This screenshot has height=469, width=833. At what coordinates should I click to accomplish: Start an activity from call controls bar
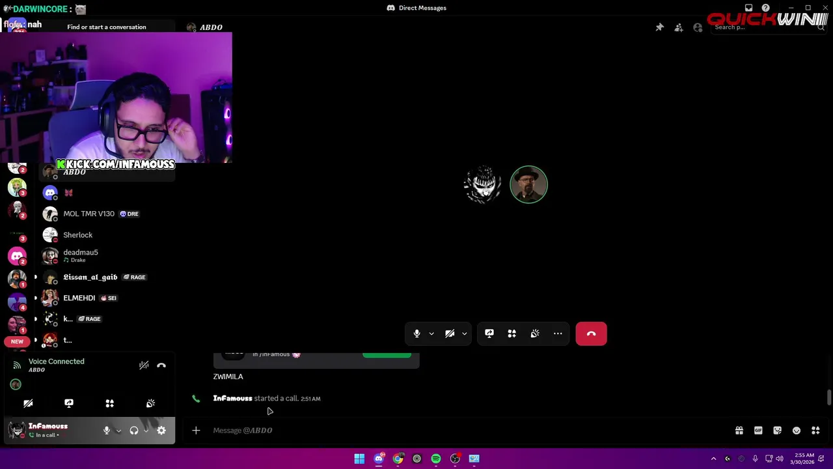click(512, 334)
